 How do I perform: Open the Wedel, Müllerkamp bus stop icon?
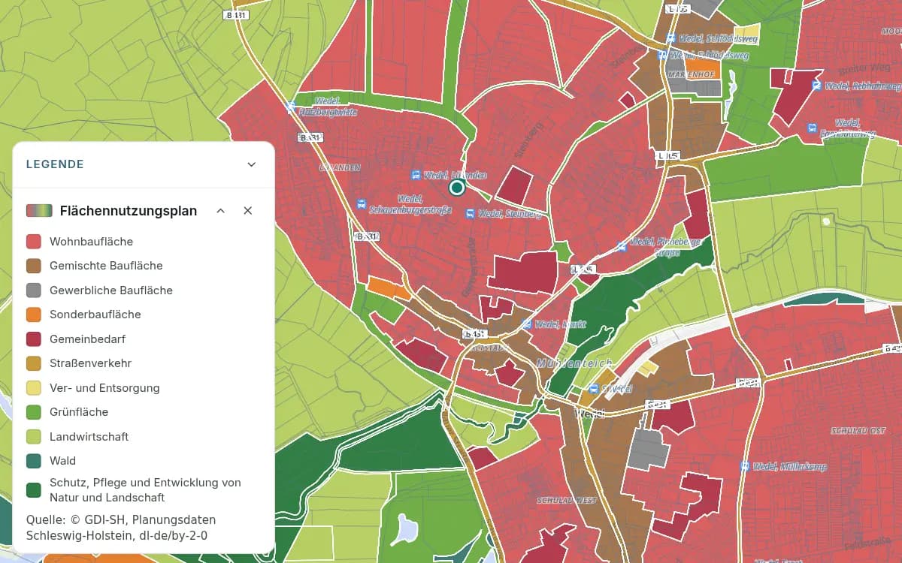(745, 466)
